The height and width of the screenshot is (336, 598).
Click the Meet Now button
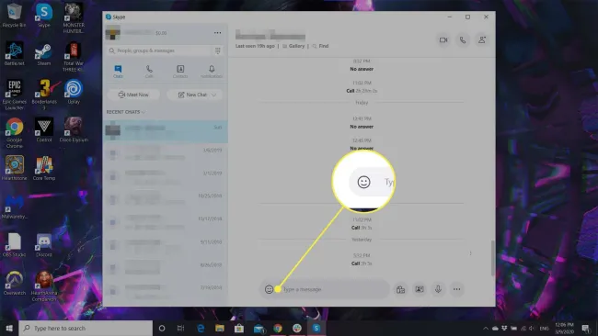coord(133,95)
